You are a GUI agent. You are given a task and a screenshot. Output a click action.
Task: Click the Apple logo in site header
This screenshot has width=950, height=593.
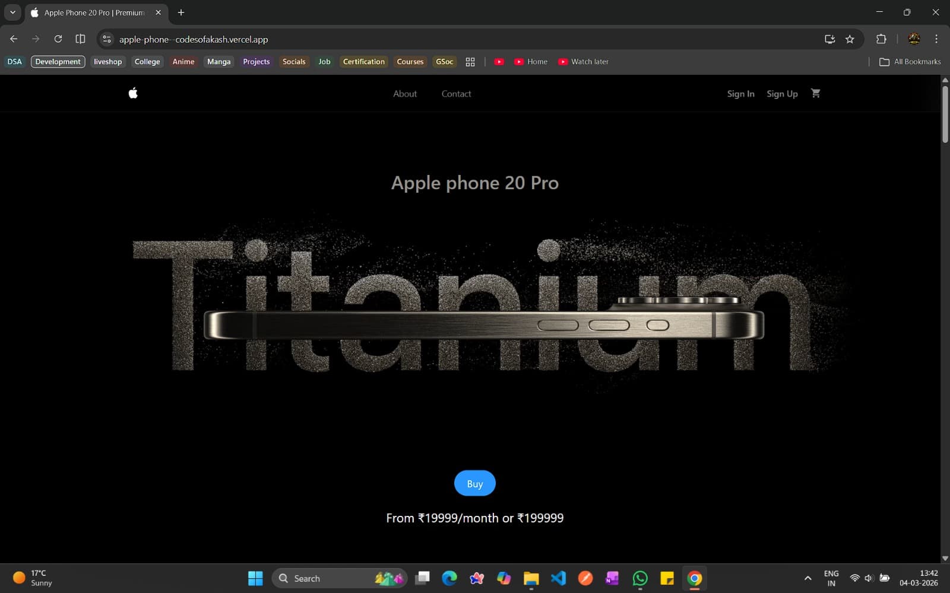click(x=133, y=93)
